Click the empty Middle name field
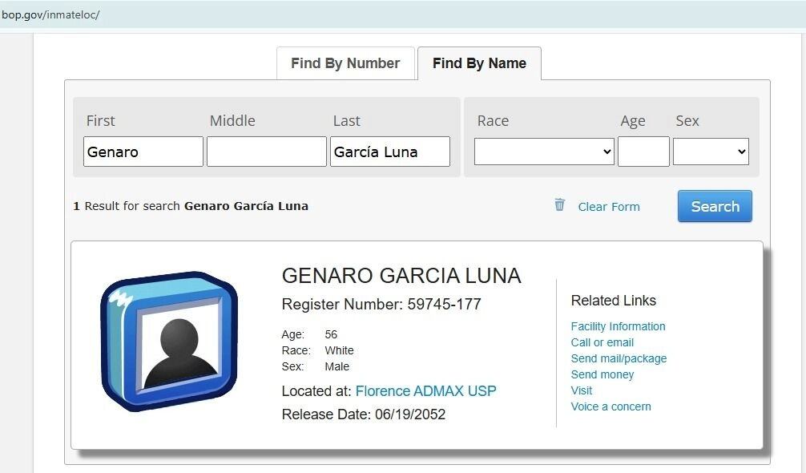The height and width of the screenshot is (473, 806). (266, 151)
